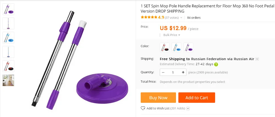View the room scene photo thumbnail
275x117 pixels.
(x=8, y=80)
